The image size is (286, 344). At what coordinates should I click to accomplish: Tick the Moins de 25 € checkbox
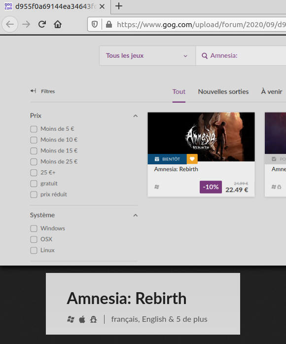click(x=34, y=162)
